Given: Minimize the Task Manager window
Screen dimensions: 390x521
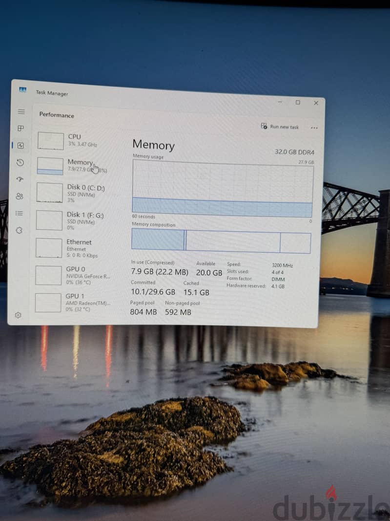Looking at the screenshot, I should click(280, 102).
